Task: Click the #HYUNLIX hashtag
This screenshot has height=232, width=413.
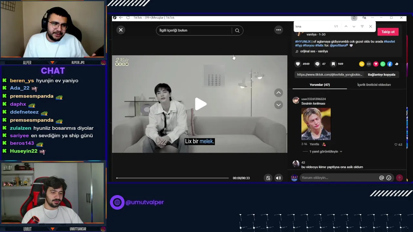Action: click(x=303, y=42)
